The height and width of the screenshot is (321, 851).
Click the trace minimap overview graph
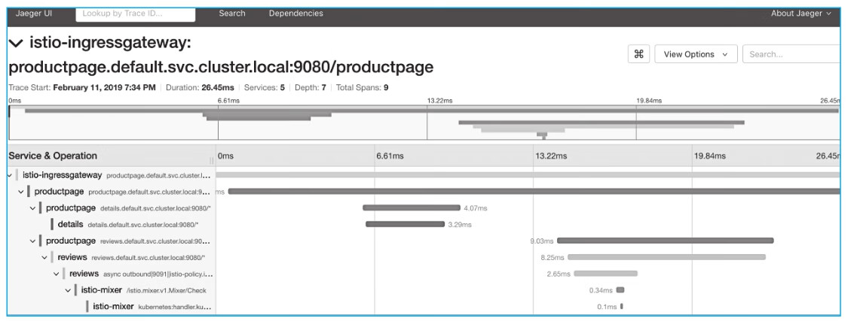(x=422, y=123)
